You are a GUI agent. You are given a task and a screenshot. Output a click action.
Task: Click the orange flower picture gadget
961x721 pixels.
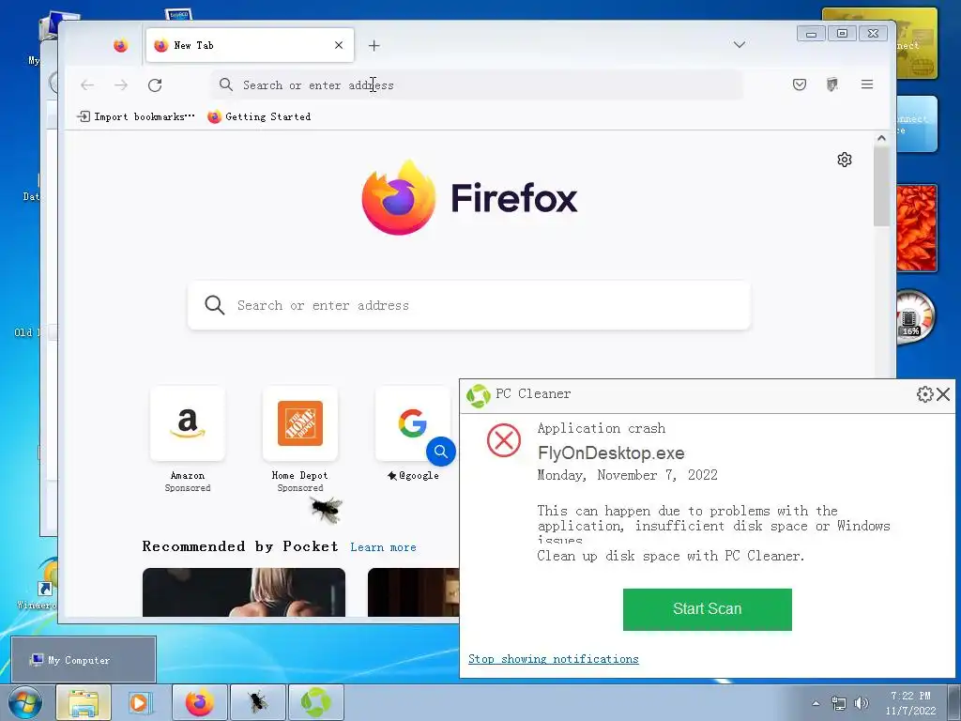pyautogui.click(x=917, y=228)
